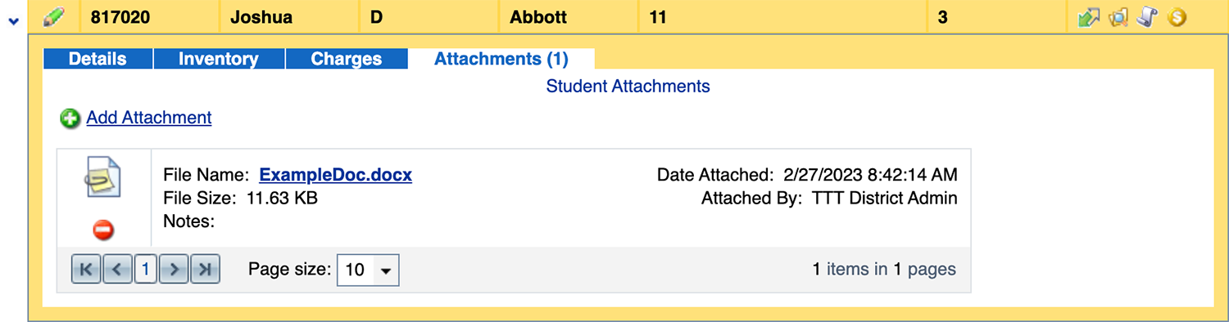1229x322 pixels.
Task: Jump to the last attachments page
Action: [206, 269]
